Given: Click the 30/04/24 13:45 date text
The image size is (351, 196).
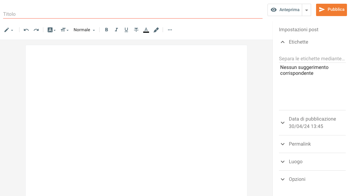Looking at the screenshot, I should [306, 126].
